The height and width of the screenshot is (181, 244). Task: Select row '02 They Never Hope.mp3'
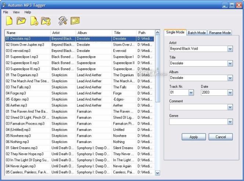pyautogui.click(x=80, y=154)
